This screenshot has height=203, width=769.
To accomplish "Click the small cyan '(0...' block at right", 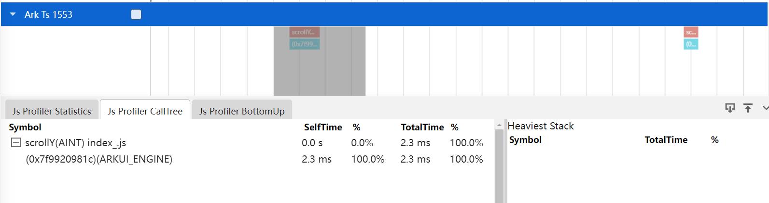I will coord(691,44).
